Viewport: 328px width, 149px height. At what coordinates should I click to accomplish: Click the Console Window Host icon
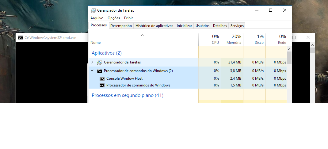pos(102,79)
